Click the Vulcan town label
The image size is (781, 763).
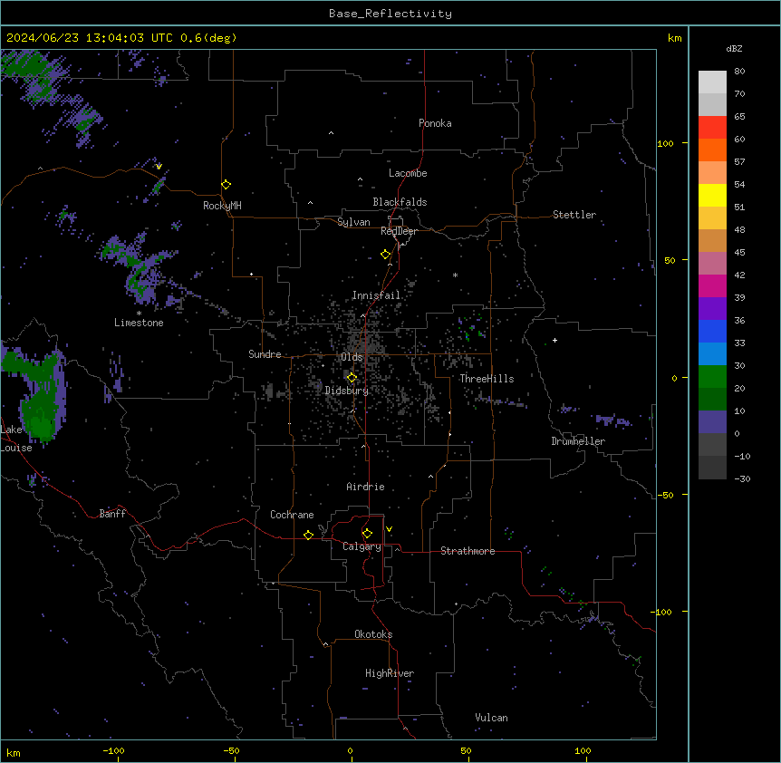click(x=491, y=718)
